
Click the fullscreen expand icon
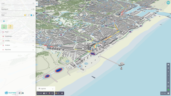168,82
